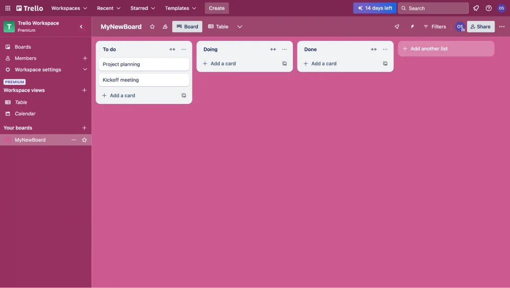Screen dimensions: 510x288
Task: Switch to the Table view tab
Action: click(218, 27)
